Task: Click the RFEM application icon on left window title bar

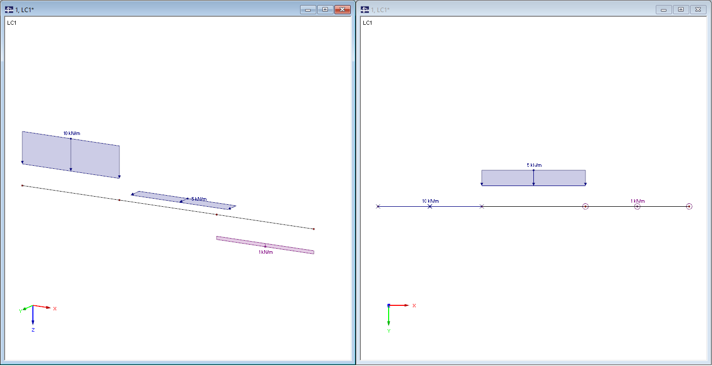Action: 9,9
